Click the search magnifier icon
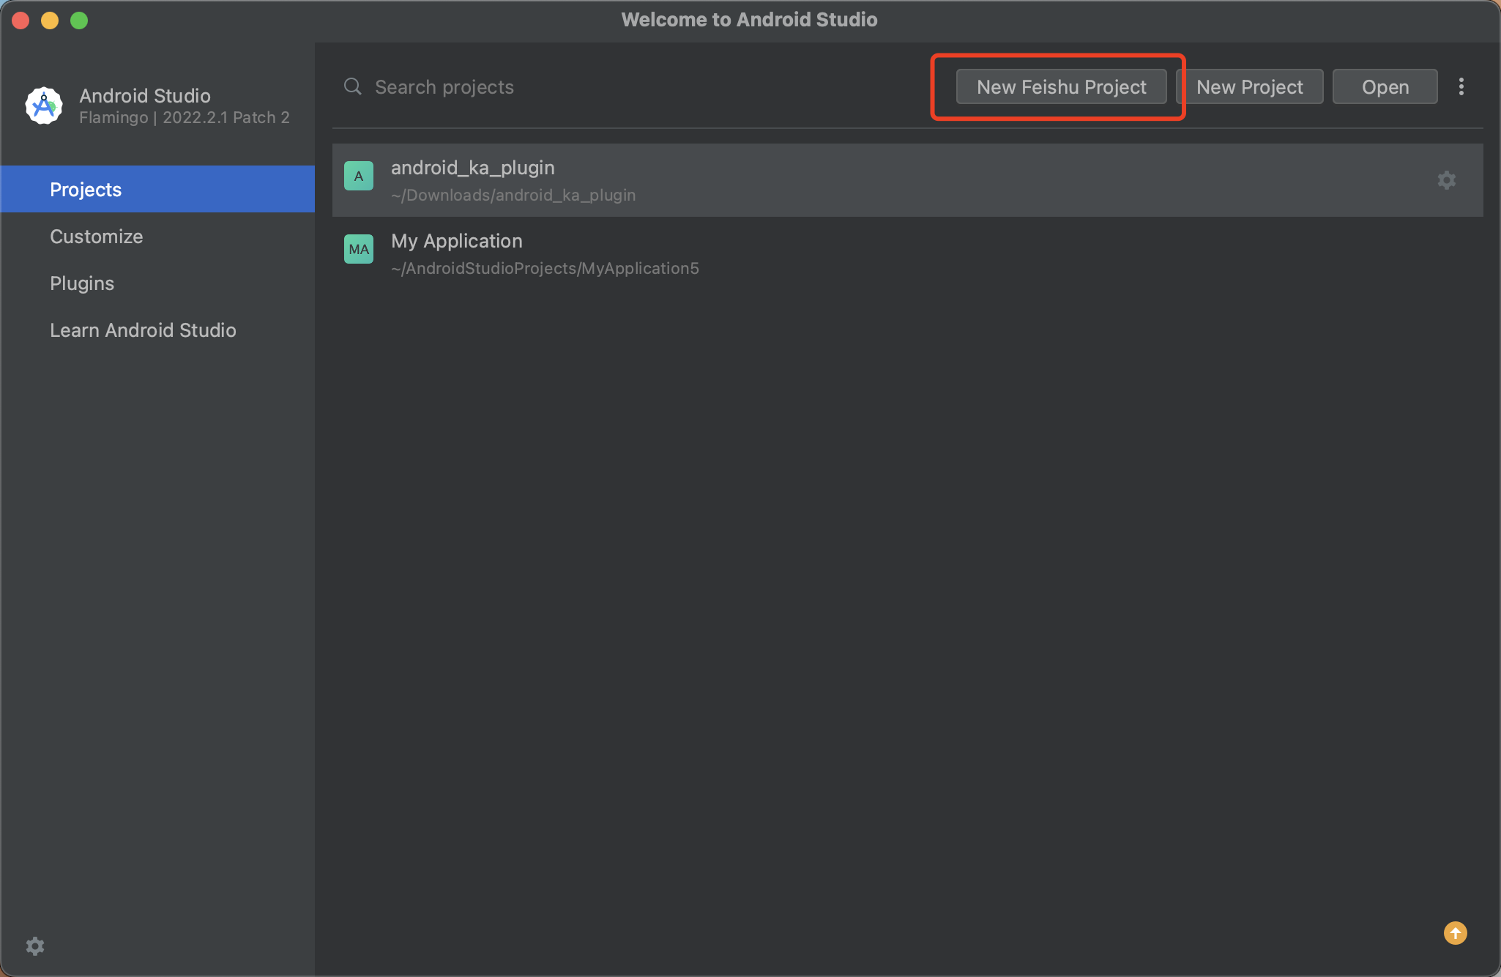Image resolution: width=1501 pixels, height=977 pixels. (x=353, y=87)
